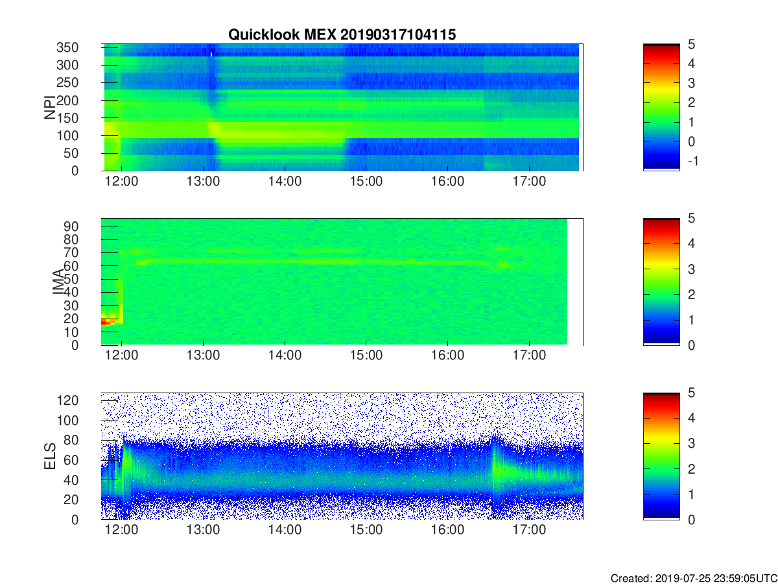This screenshot has width=778, height=584.
Task: Click the 12:00 time label under NPI plot
Action: point(121,182)
